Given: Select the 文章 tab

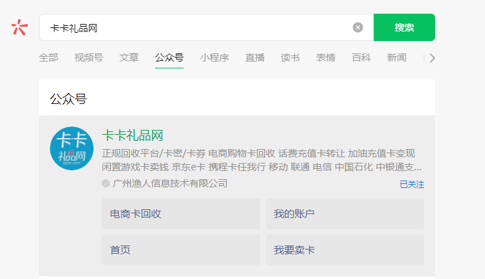Looking at the screenshot, I should tap(129, 57).
